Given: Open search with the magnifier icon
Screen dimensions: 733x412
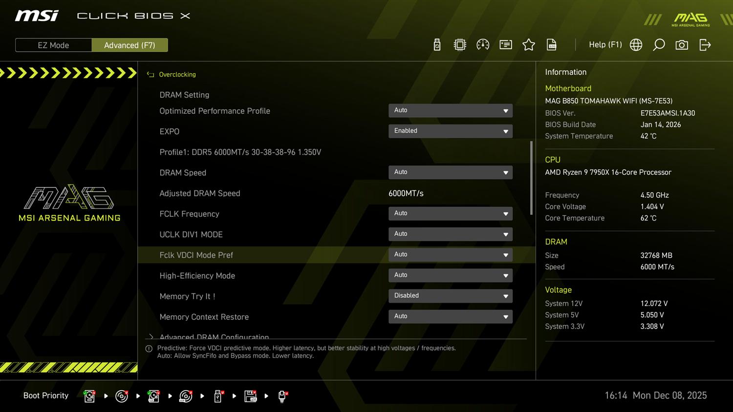Looking at the screenshot, I should 659,45.
